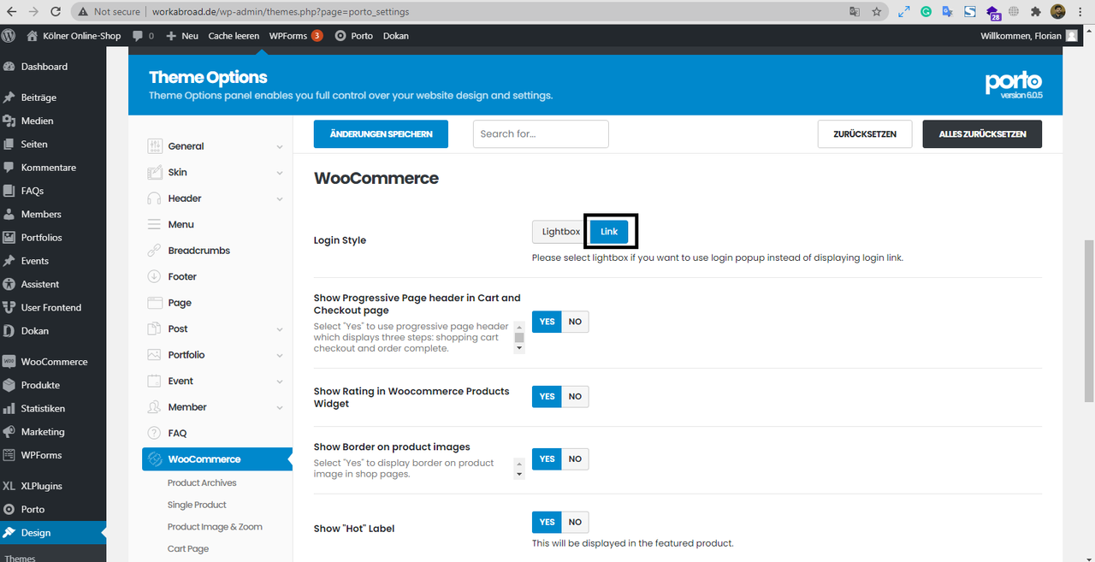Click the Zurücksetzen button
Image resolution: width=1095 pixels, height=562 pixels.
point(866,133)
